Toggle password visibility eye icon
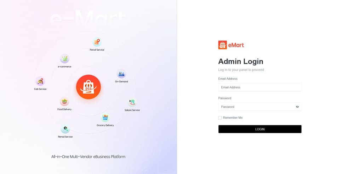Image resolution: width=354 pixels, height=174 pixels. point(297,107)
